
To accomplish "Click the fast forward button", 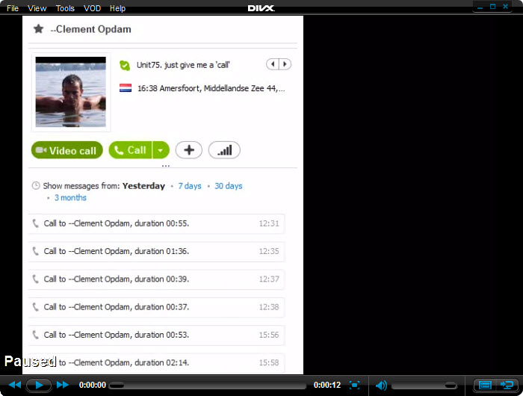I will pyautogui.click(x=63, y=385).
